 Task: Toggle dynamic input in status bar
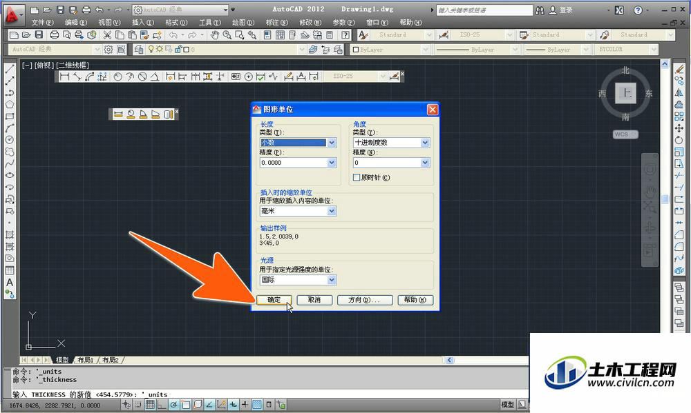pyautogui.click(x=233, y=404)
